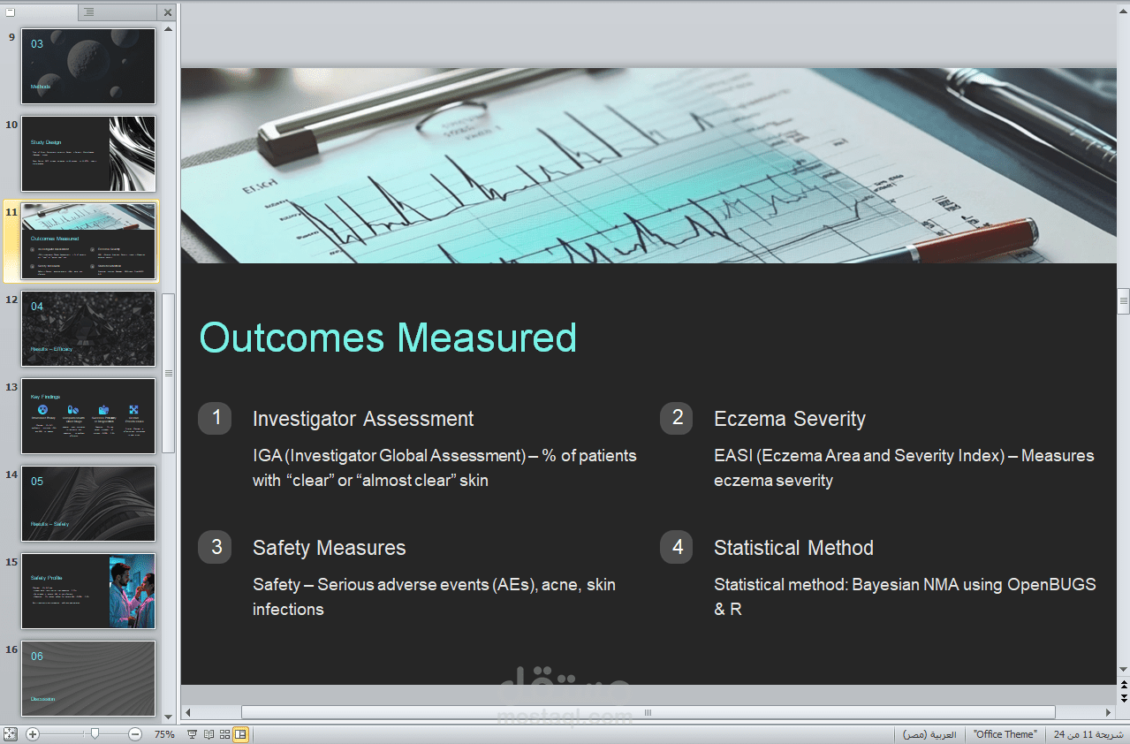Click the IGA Investigator Global Assessment paragraph
The width and height of the screenshot is (1130, 744).
[x=444, y=468]
